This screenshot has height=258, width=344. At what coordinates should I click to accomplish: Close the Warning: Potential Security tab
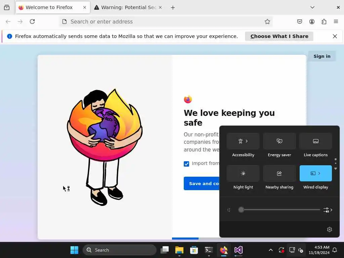[160, 7]
